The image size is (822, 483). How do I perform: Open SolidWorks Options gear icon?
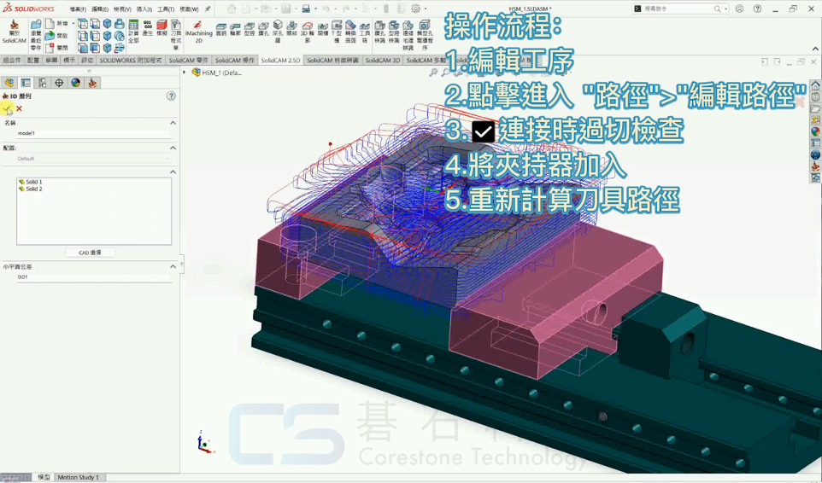(416, 9)
